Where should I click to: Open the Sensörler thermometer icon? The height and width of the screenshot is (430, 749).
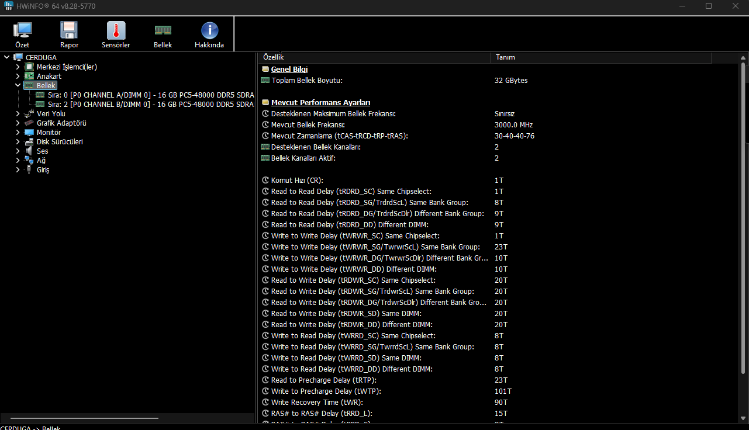point(116,35)
